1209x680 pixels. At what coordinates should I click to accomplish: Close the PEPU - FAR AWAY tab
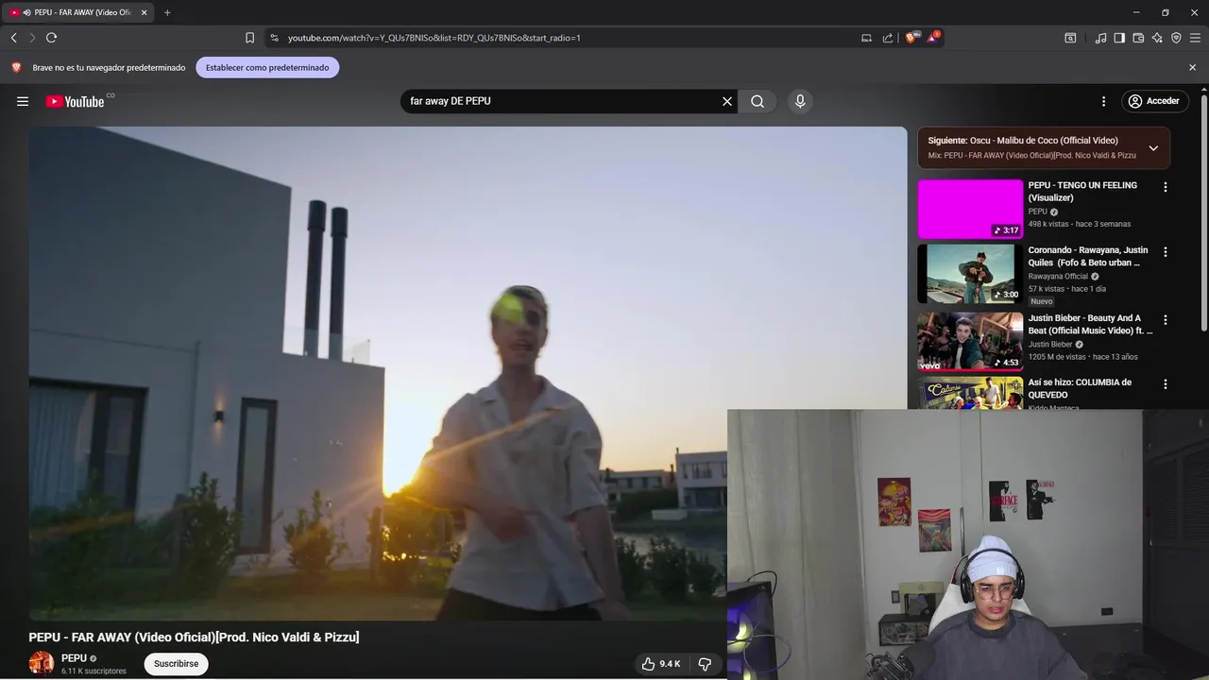pos(144,12)
